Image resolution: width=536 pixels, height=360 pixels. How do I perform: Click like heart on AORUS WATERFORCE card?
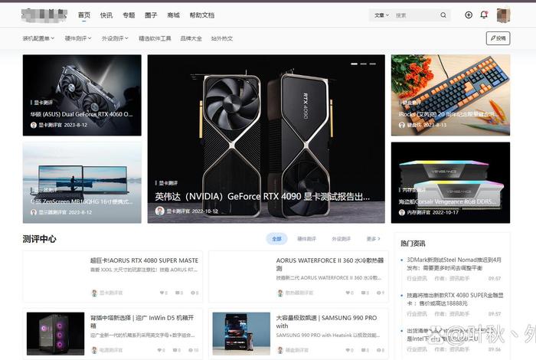coord(348,293)
